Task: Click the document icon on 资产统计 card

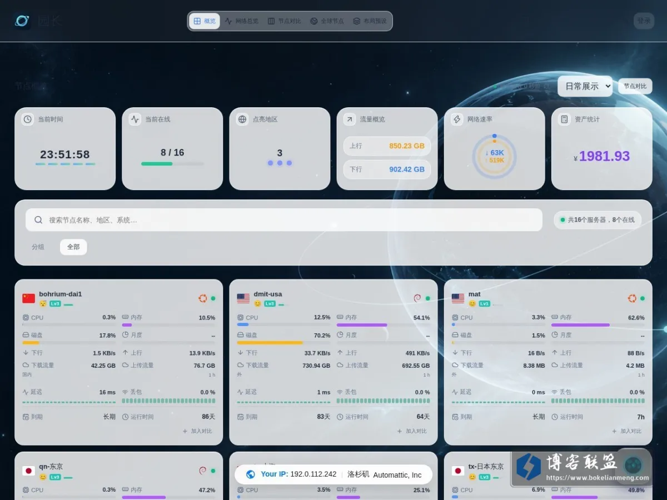Action: coord(565,119)
